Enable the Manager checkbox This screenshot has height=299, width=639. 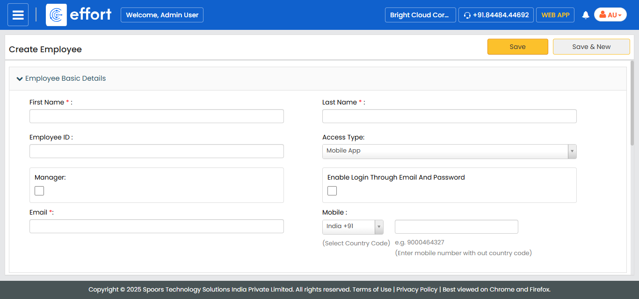click(x=39, y=191)
